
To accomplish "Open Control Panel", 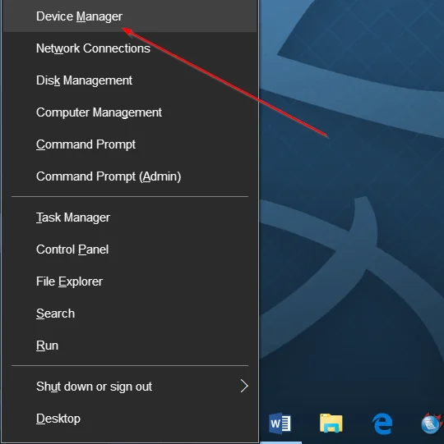I will pos(130,249).
